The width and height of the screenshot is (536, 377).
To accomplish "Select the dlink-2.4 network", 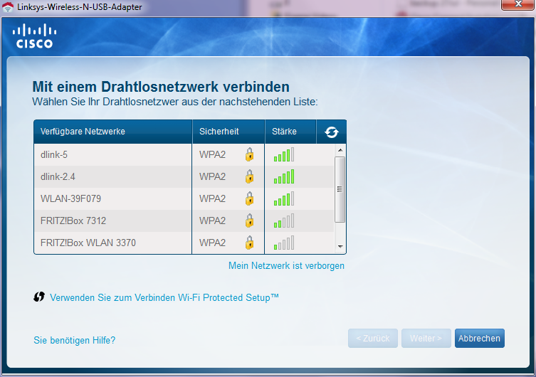I will click(184, 176).
